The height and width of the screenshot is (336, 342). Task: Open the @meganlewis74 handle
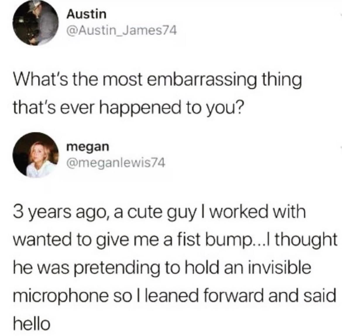point(116,162)
